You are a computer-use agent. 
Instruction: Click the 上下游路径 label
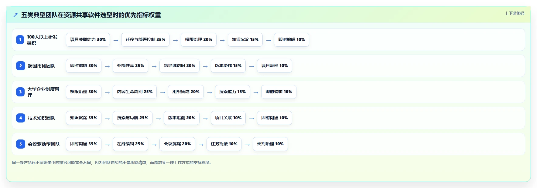point(515,13)
